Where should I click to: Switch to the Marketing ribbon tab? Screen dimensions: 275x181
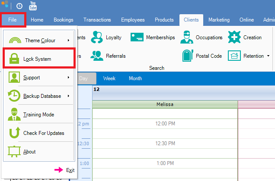point(219,20)
